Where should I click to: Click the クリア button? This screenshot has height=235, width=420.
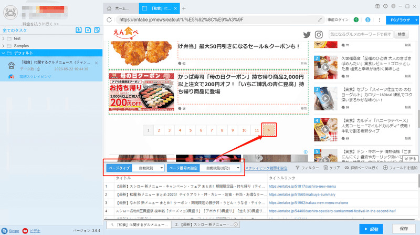332,168
